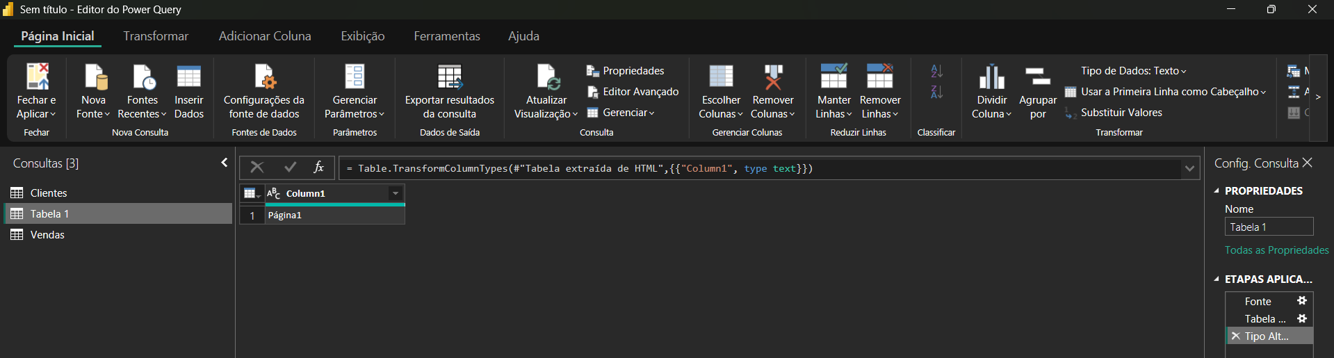The height and width of the screenshot is (358, 1334).
Task: Select the Vendas query
Action: coord(47,235)
